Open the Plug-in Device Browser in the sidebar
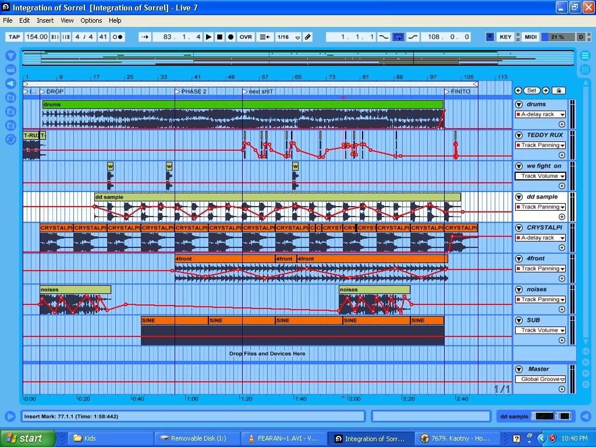Image resolution: width=596 pixels, height=447 pixels. point(10,83)
